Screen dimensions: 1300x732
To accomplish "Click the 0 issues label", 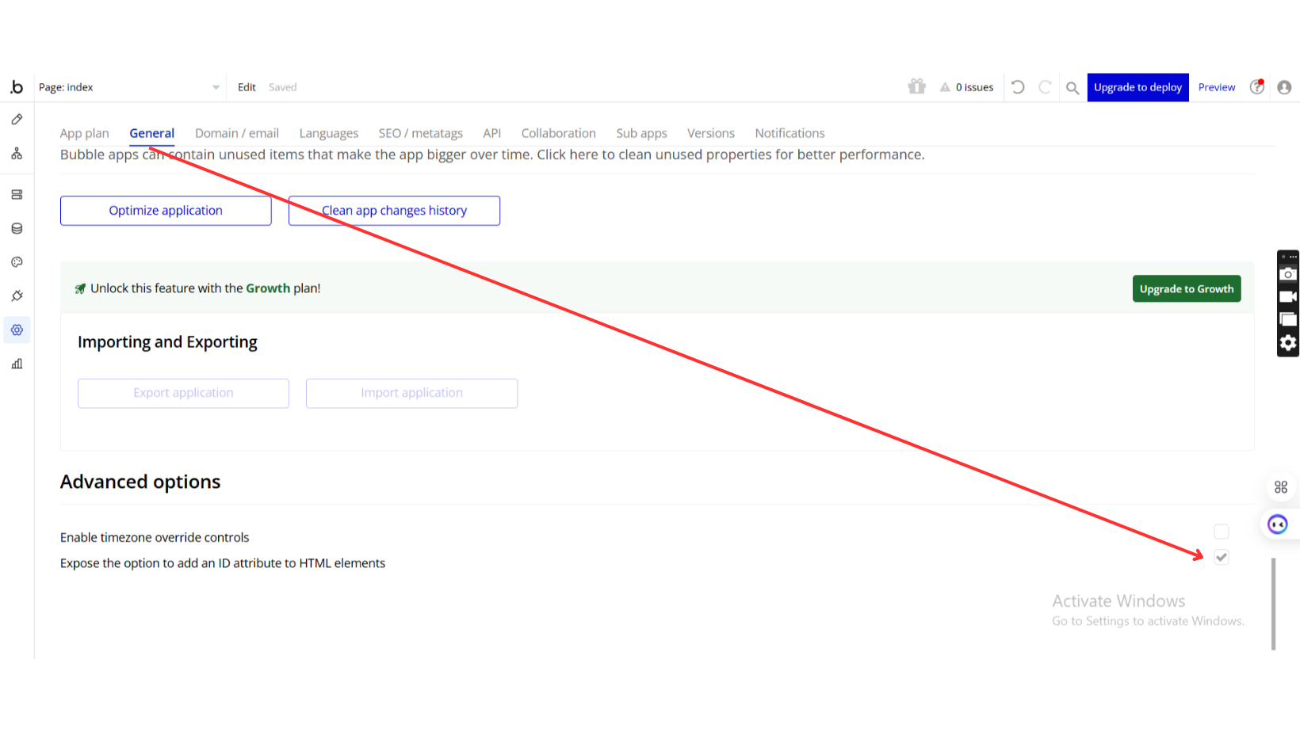I will click(974, 87).
